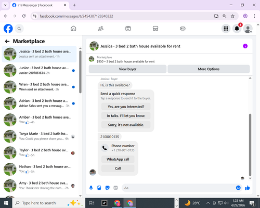Go to Home feed icon
The width and height of the screenshot is (260, 208).
click(x=73, y=29)
